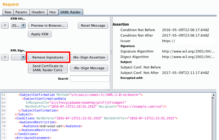Click the vertical scrollbar up arrow in XML editor
This screenshot has height=140, width=219.
coord(214,95)
